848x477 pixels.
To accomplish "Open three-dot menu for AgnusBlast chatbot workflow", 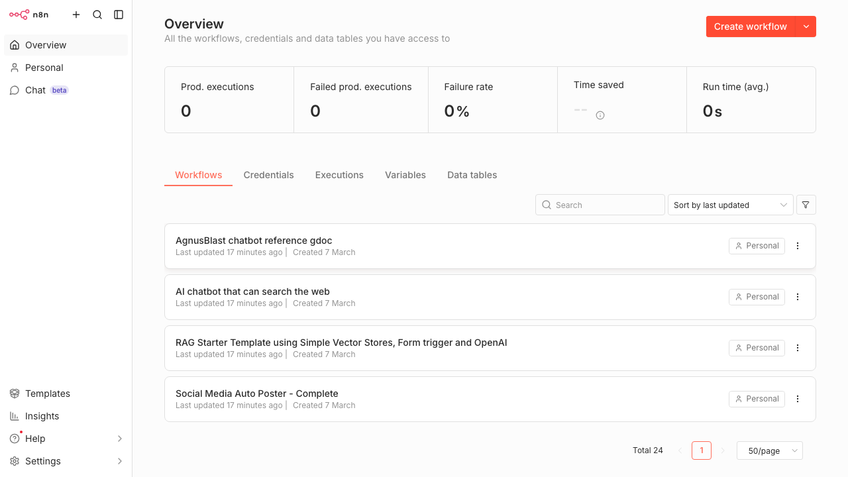I will click(x=798, y=246).
